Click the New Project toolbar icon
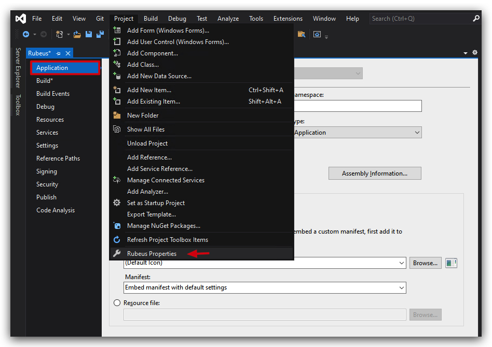The image size is (492, 347). [x=59, y=34]
